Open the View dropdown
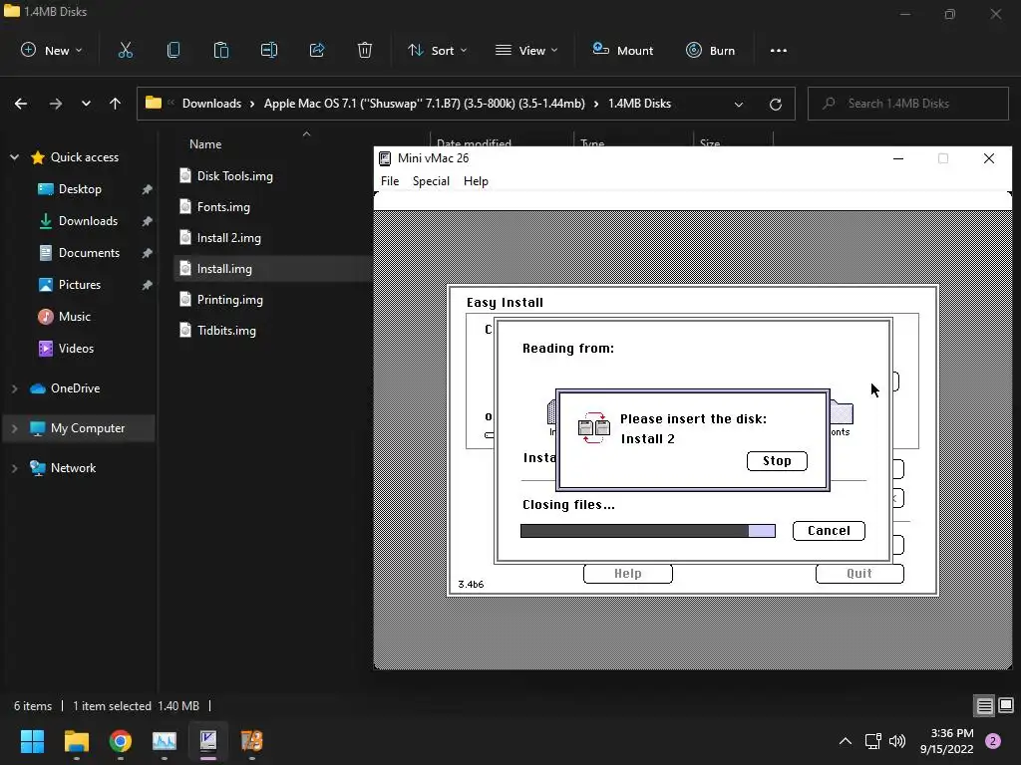Image resolution: width=1021 pixels, height=765 pixels. (526, 50)
